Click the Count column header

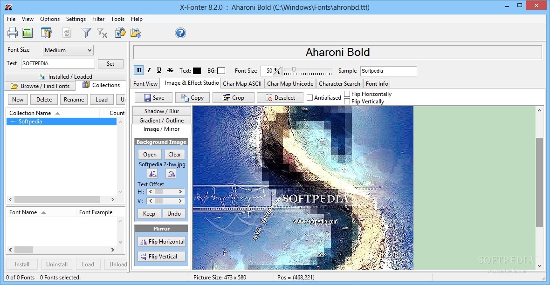tap(117, 113)
